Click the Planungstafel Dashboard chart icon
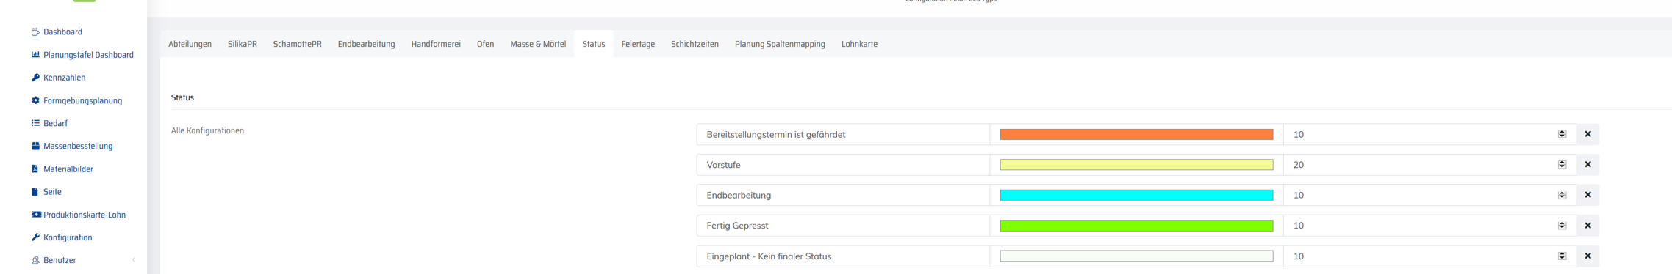Image resolution: width=1672 pixels, height=274 pixels. pyautogui.click(x=35, y=55)
